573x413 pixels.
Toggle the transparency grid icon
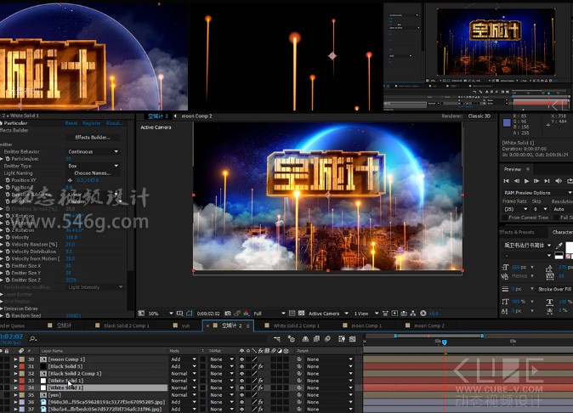pyautogui.click(x=302, y=314)
